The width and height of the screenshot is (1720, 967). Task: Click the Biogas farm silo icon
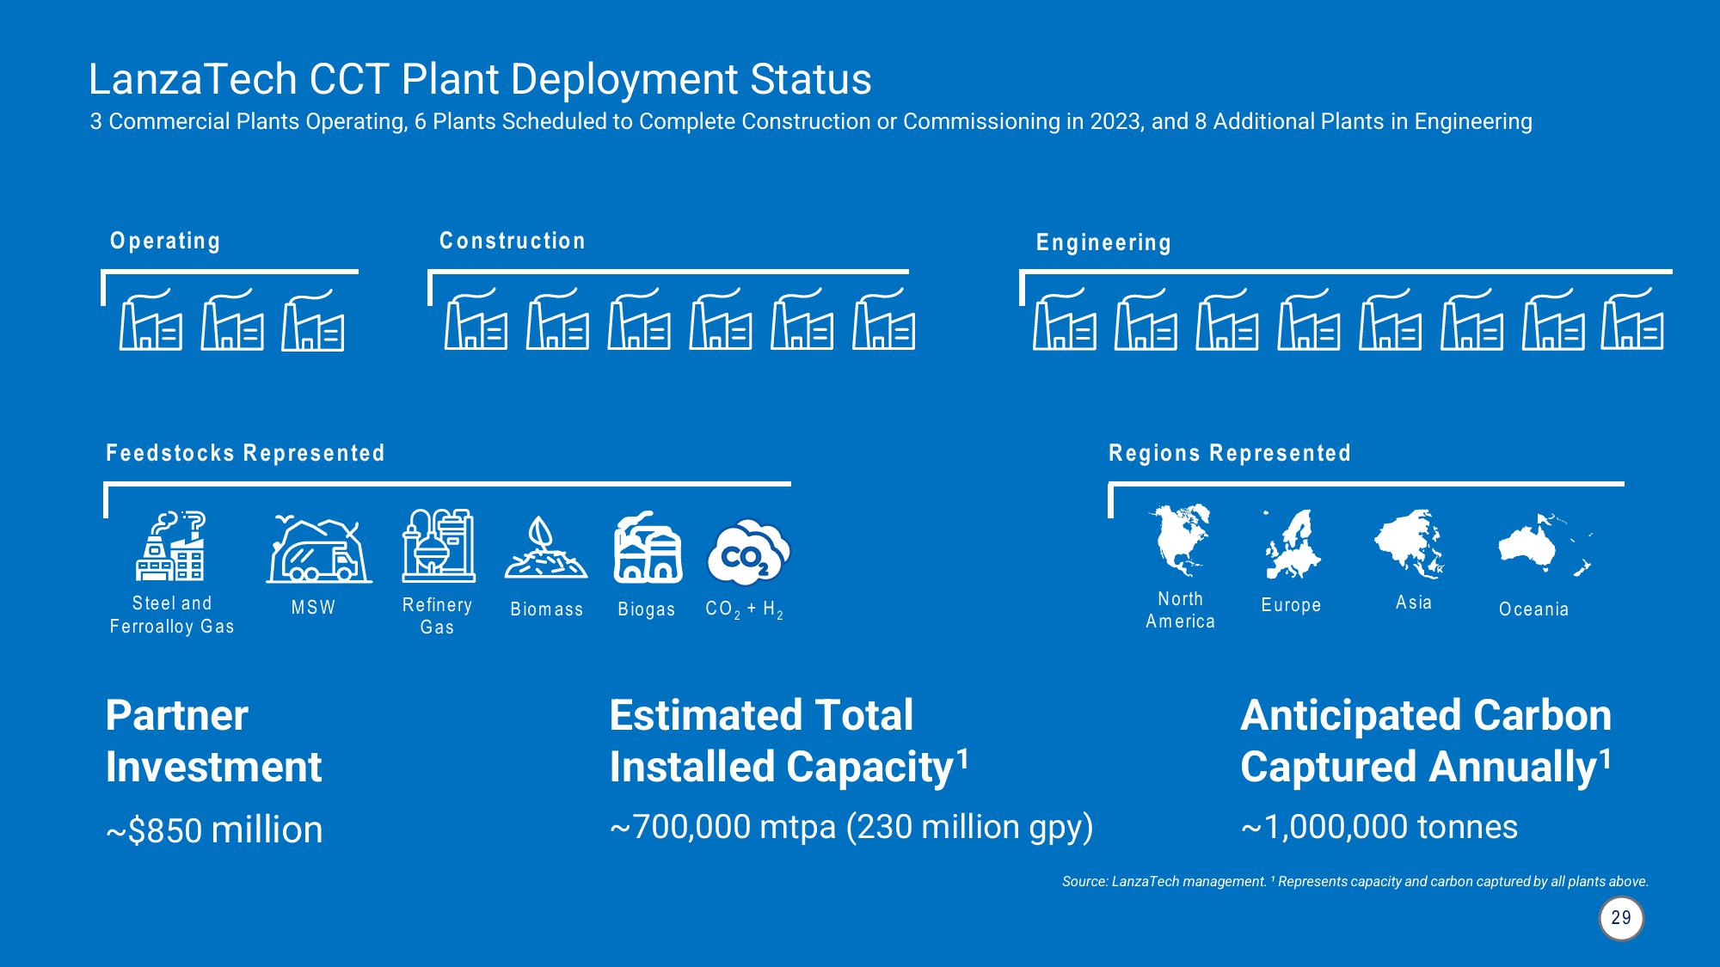click(x=648, y=547)
